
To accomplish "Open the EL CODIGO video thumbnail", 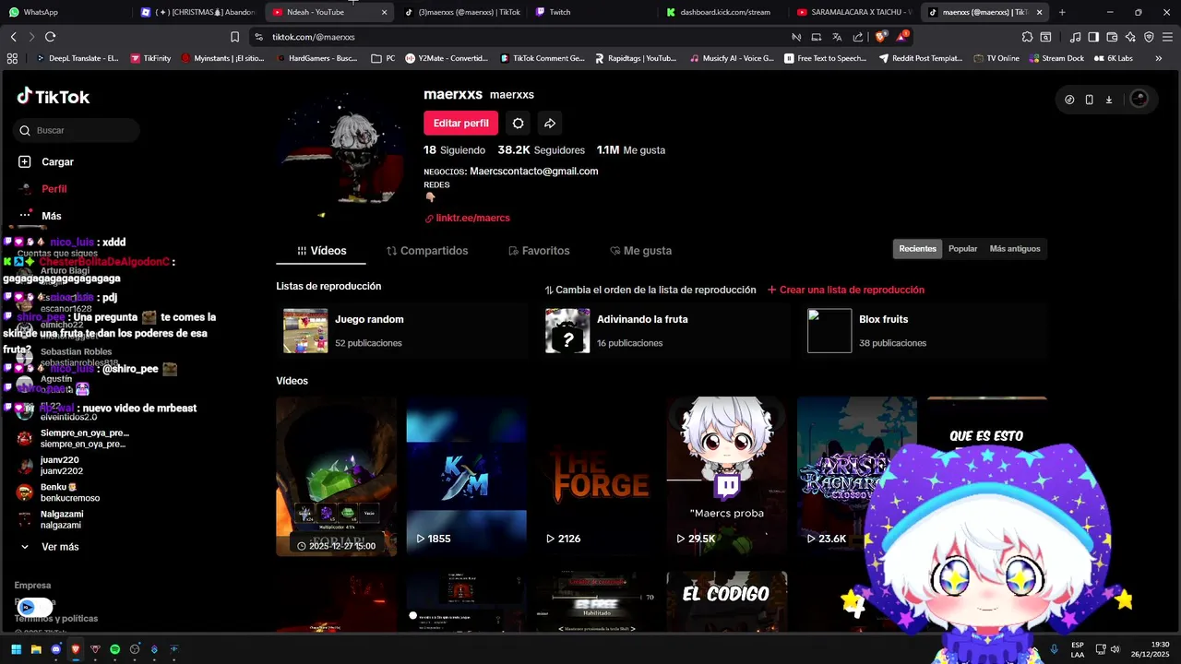I will coord(727,601).
